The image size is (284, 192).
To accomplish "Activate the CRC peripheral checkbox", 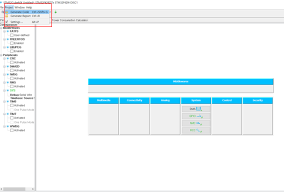I will [12, 62].
